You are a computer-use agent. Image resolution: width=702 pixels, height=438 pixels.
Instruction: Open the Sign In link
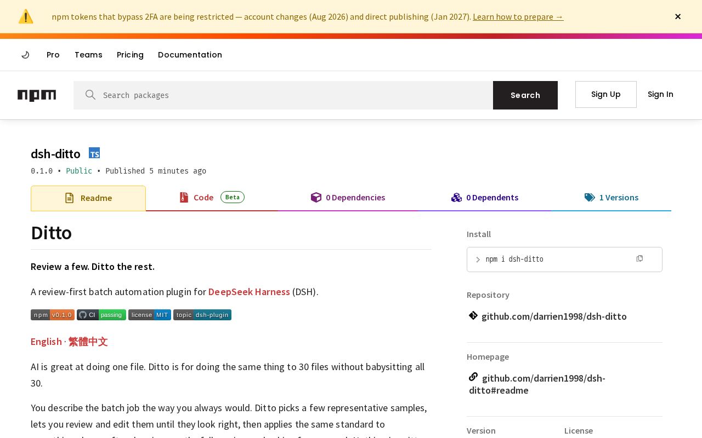(660, 94)
